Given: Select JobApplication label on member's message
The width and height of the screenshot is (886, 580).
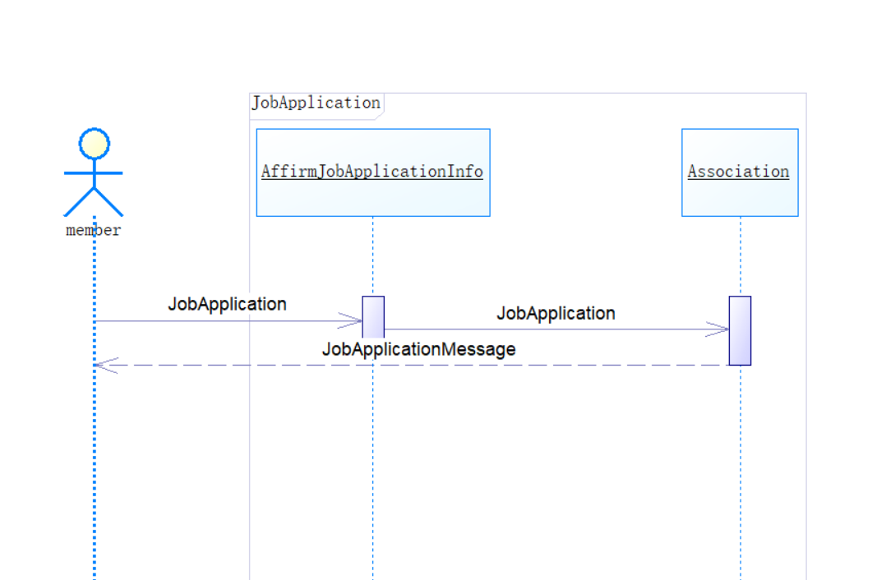Looking at the screenshot, I should point(227,304).
